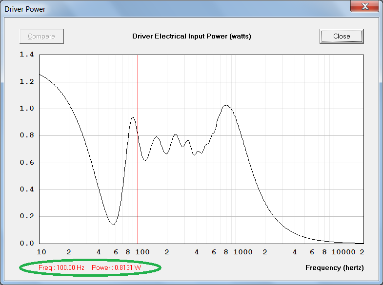383x285 pixels.
Task: Click the 0.2 label on the power axis
Action: coord(27,216)
